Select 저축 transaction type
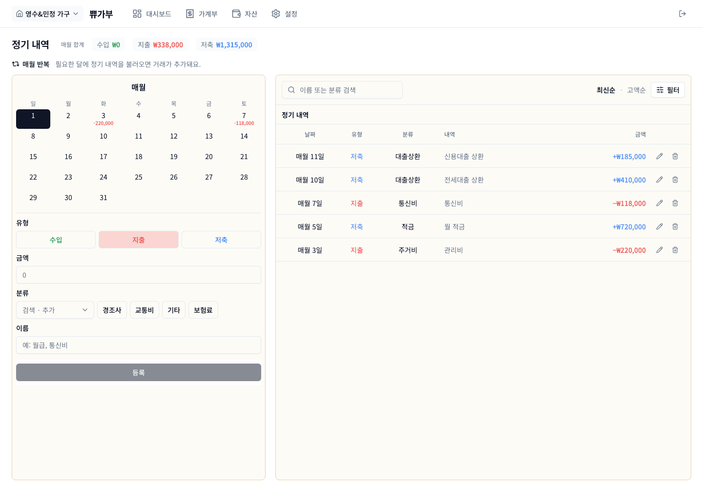 click(x=221, y=240)
